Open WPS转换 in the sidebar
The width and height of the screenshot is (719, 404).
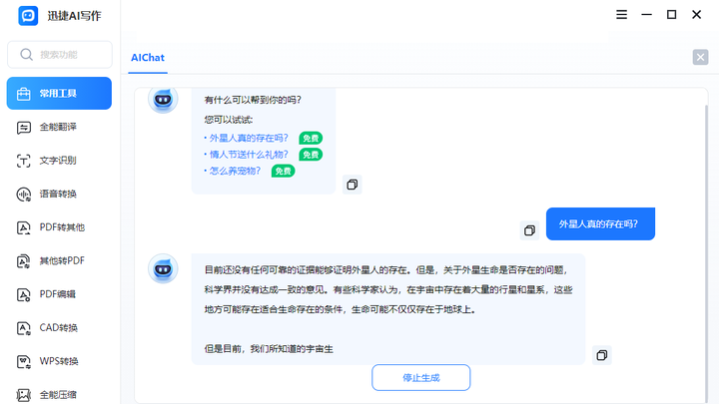pos(59,361)
